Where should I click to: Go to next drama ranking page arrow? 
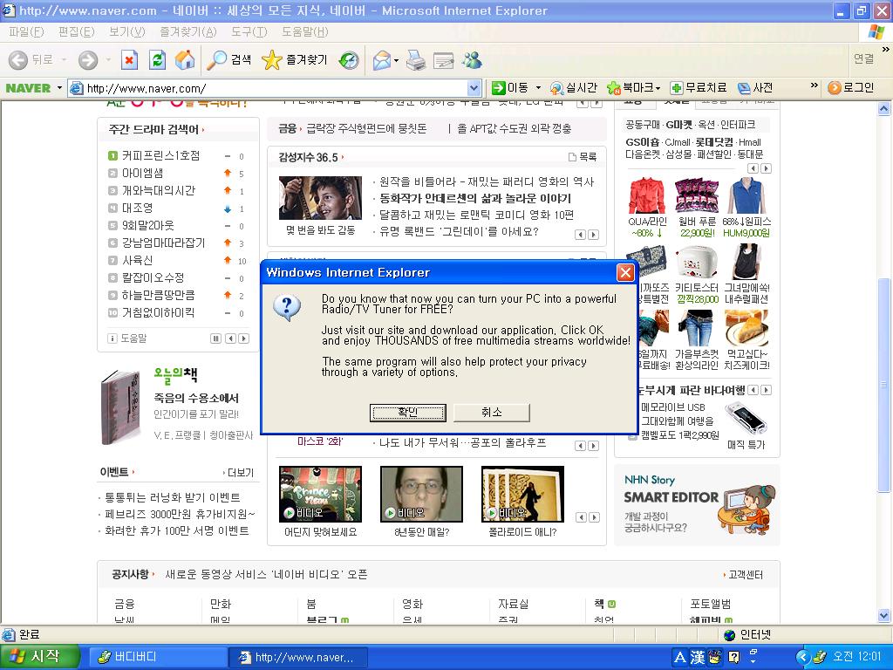pyautogui.click(x=244, y=338)
